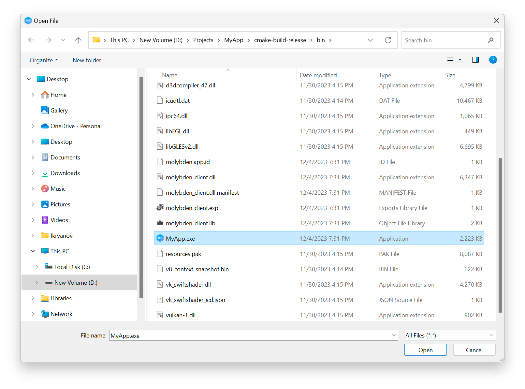Refresh the current folder view

(x=388, y=40)
